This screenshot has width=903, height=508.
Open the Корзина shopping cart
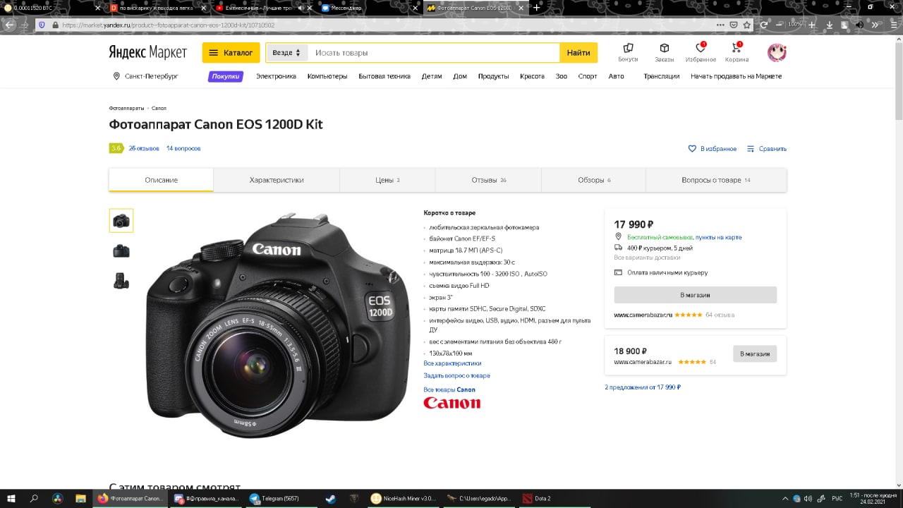(x=737, y=52)
